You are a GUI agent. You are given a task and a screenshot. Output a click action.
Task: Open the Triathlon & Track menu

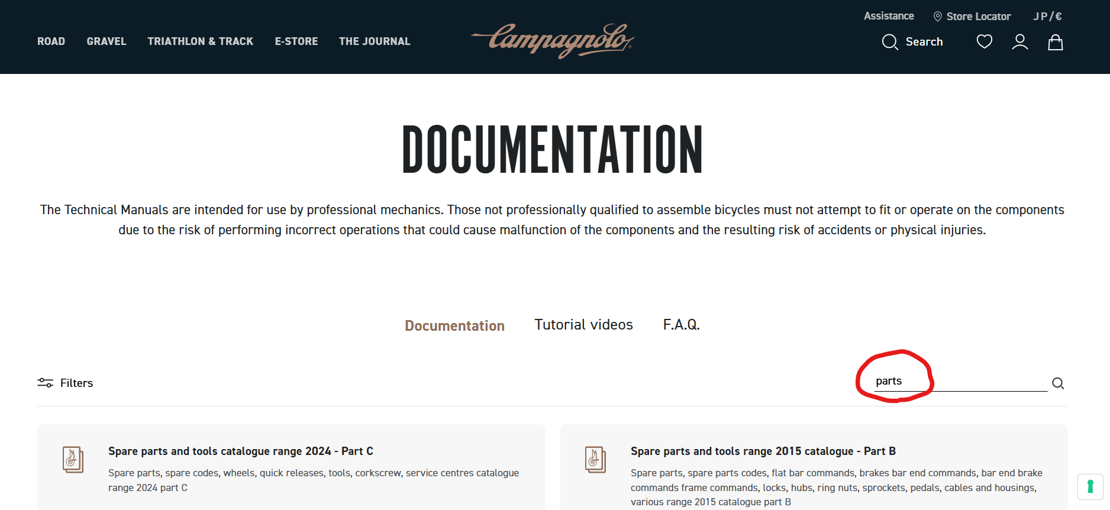[200, 41]
